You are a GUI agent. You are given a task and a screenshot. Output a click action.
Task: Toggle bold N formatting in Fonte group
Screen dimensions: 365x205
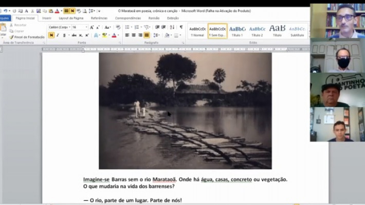(51, 35)
